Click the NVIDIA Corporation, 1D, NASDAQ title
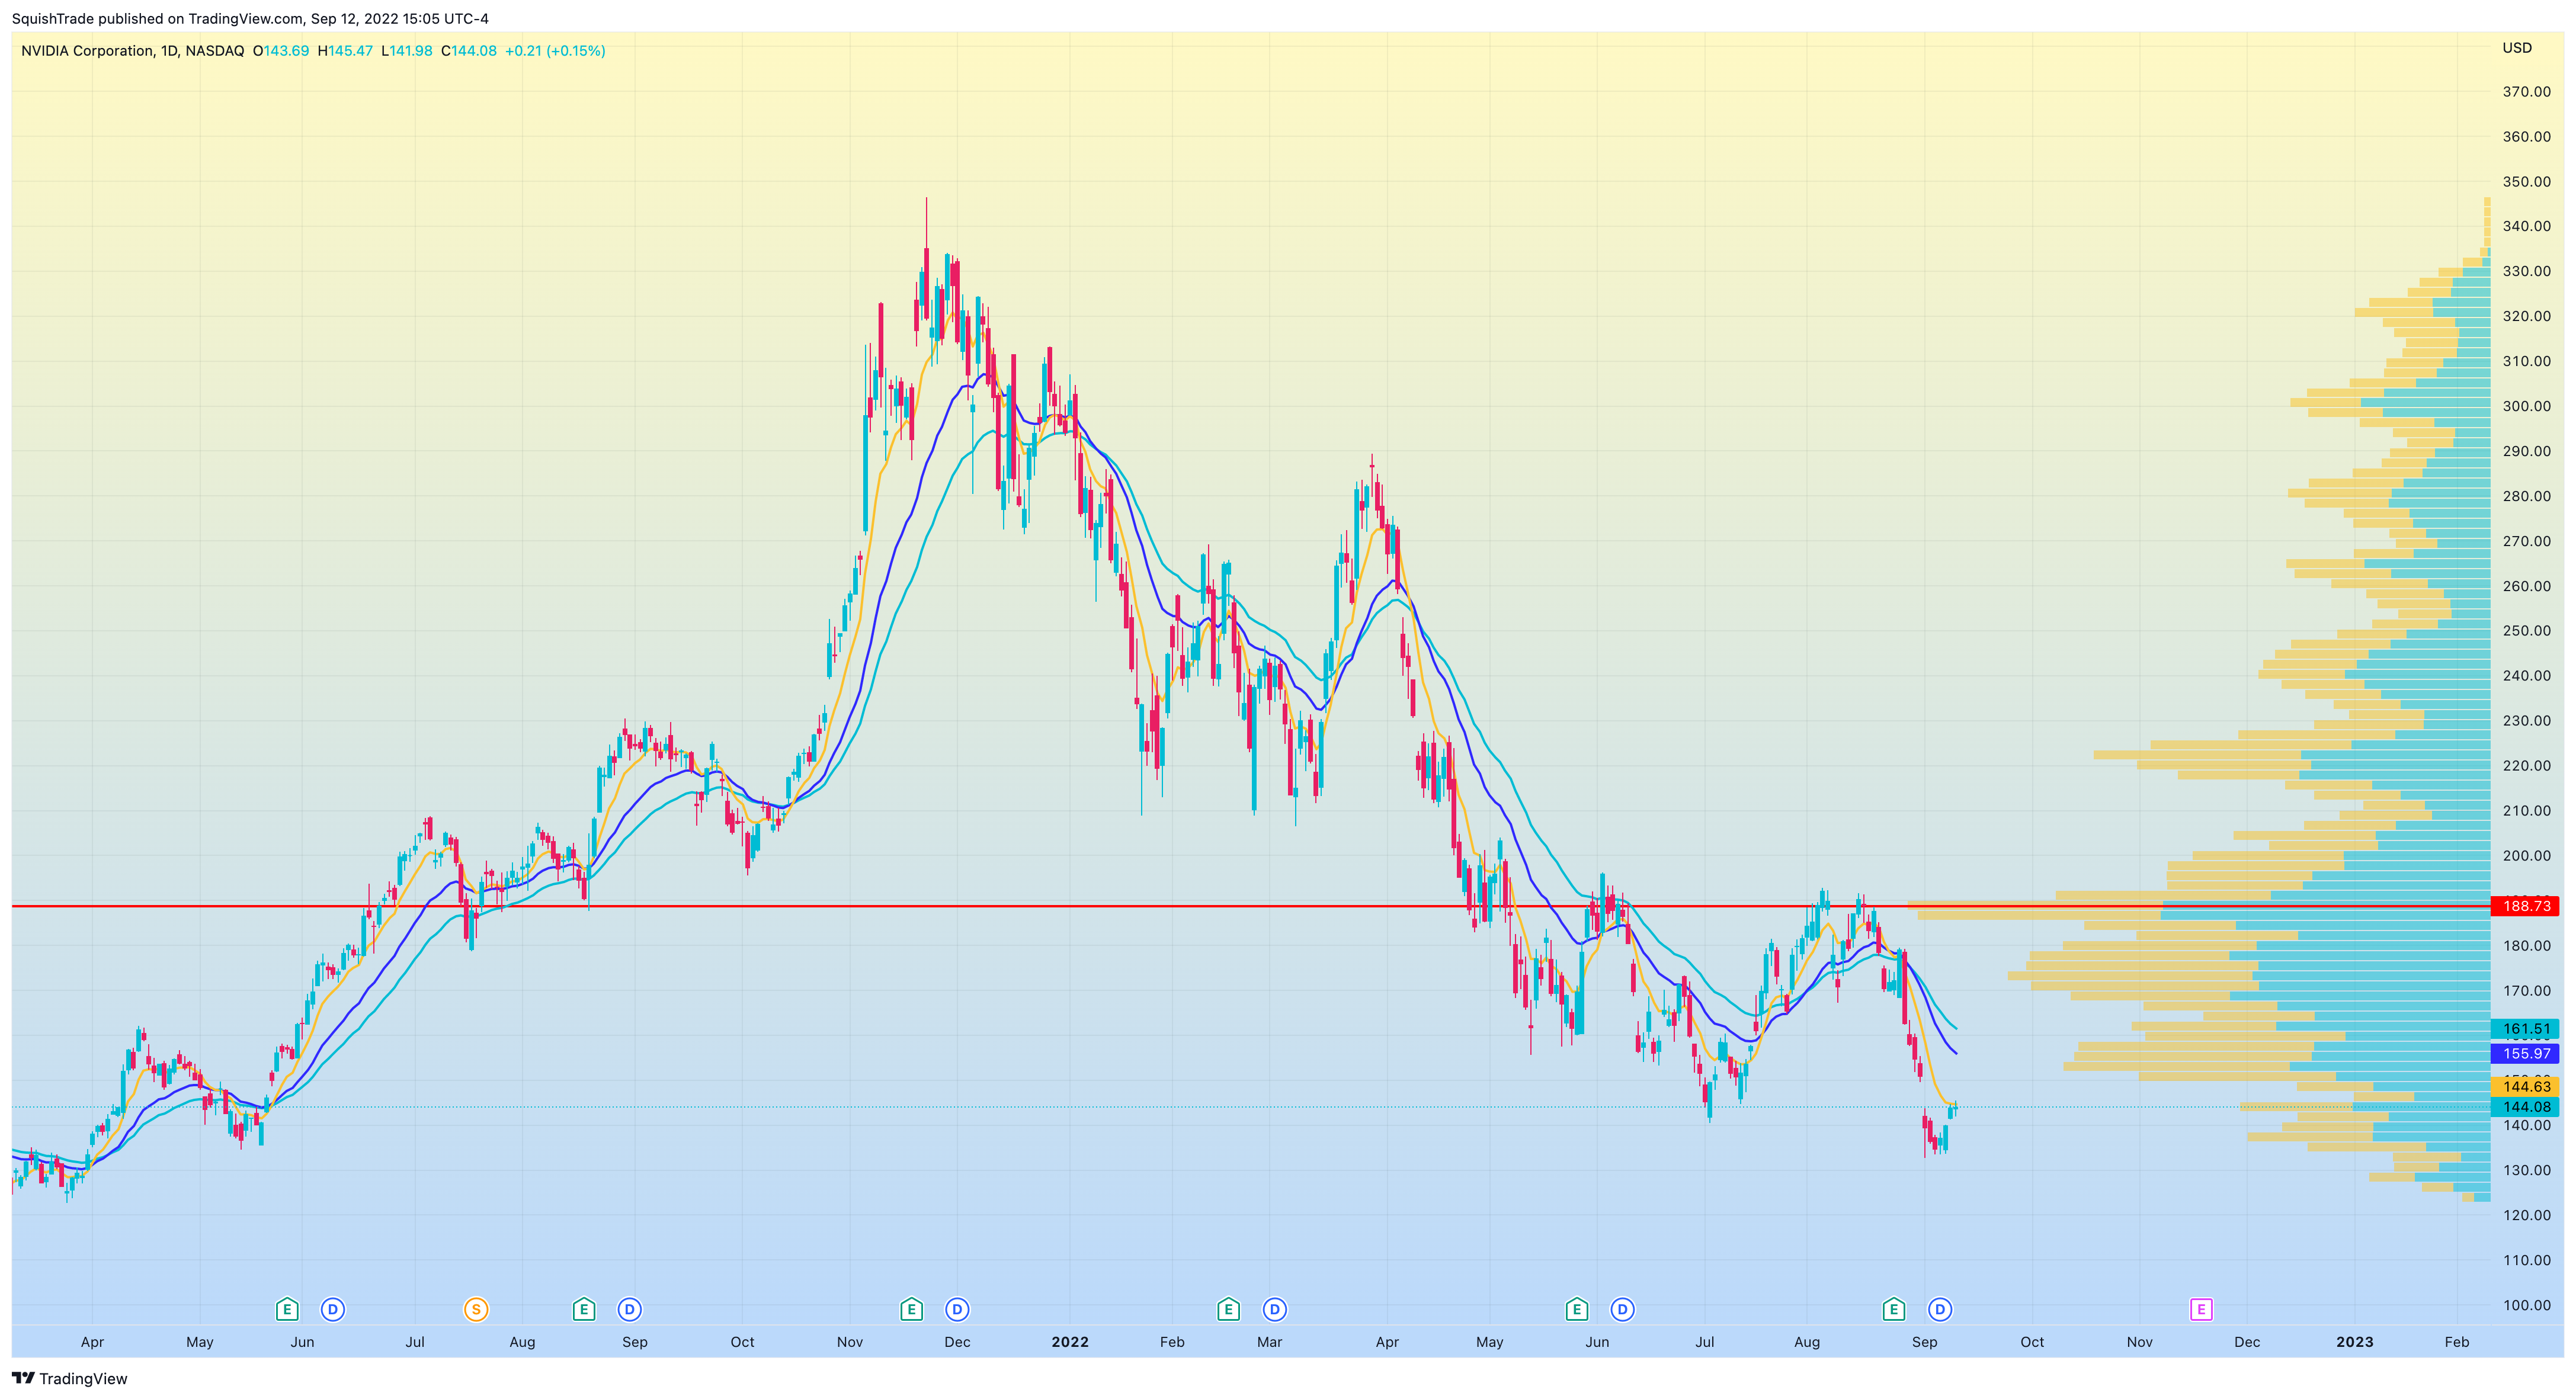Screen dimensions: 2576x1399 (x=132, y=51)
